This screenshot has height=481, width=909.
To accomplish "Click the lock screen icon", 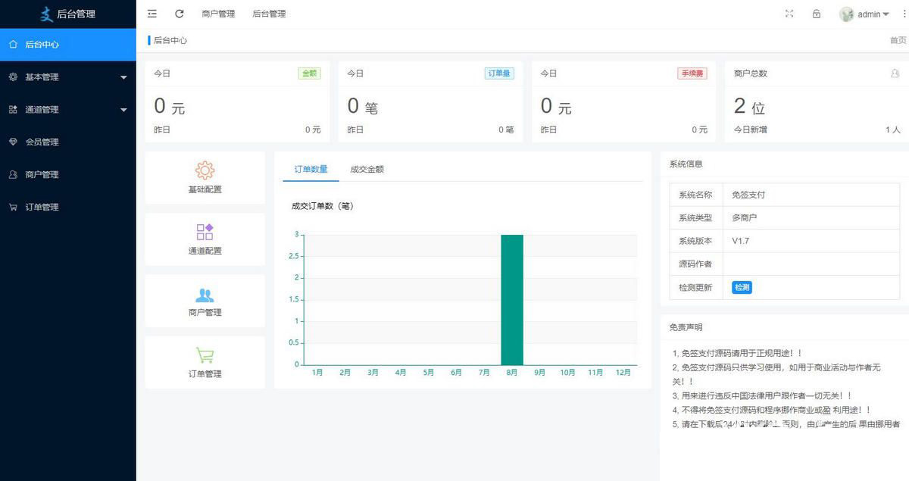I will coord(817,14).
